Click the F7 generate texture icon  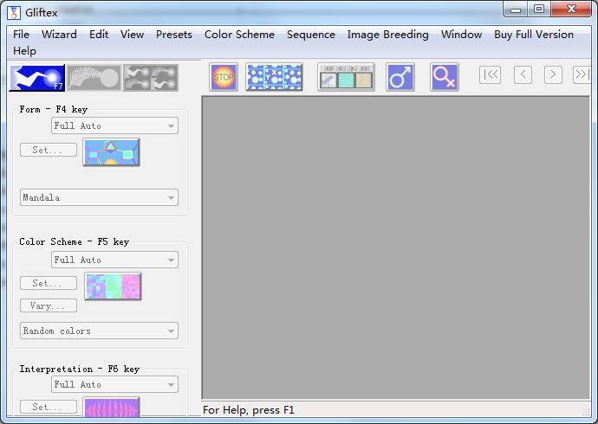point(37,78)
